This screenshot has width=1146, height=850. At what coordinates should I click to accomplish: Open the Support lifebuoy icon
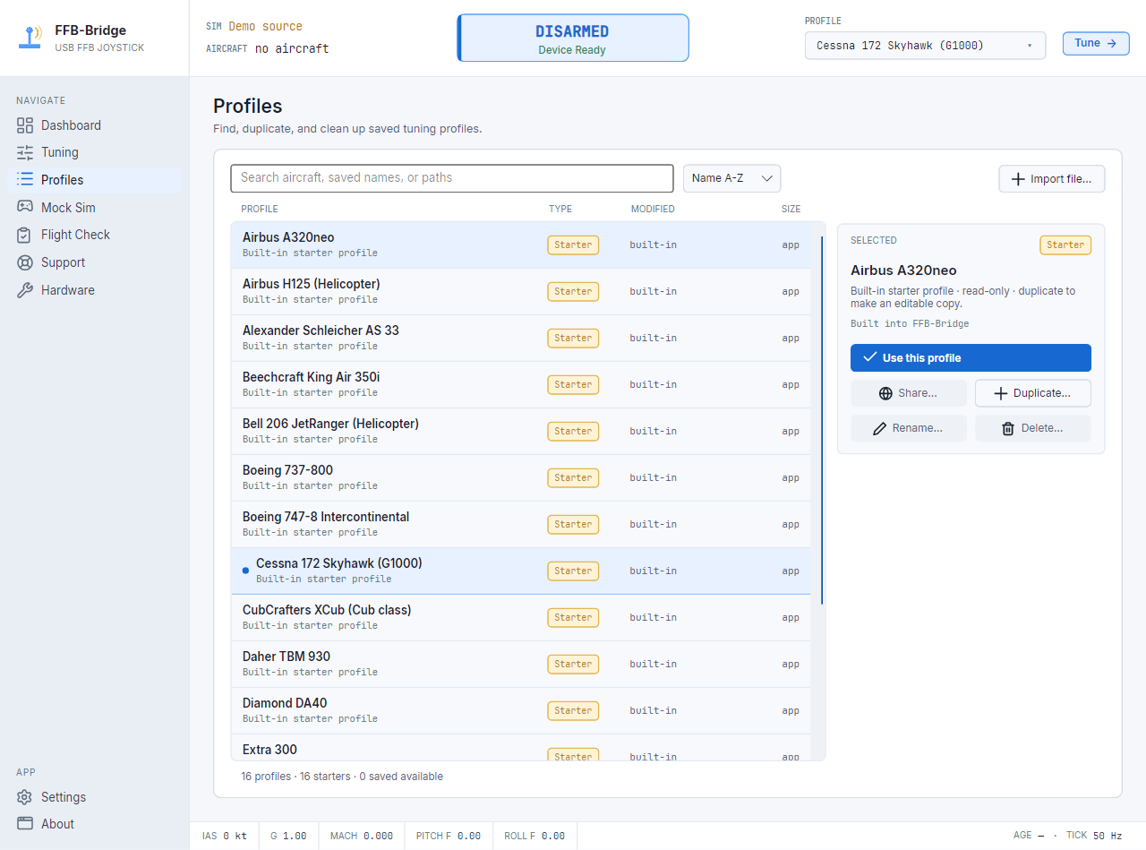(25, 262)
